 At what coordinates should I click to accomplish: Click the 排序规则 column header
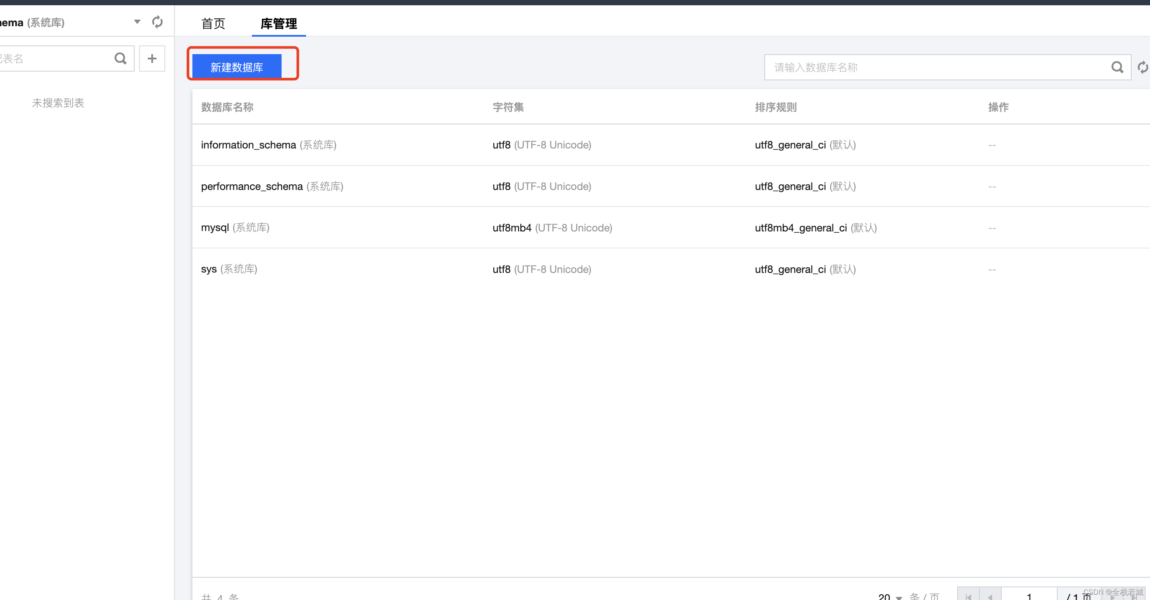coord(775,107)
